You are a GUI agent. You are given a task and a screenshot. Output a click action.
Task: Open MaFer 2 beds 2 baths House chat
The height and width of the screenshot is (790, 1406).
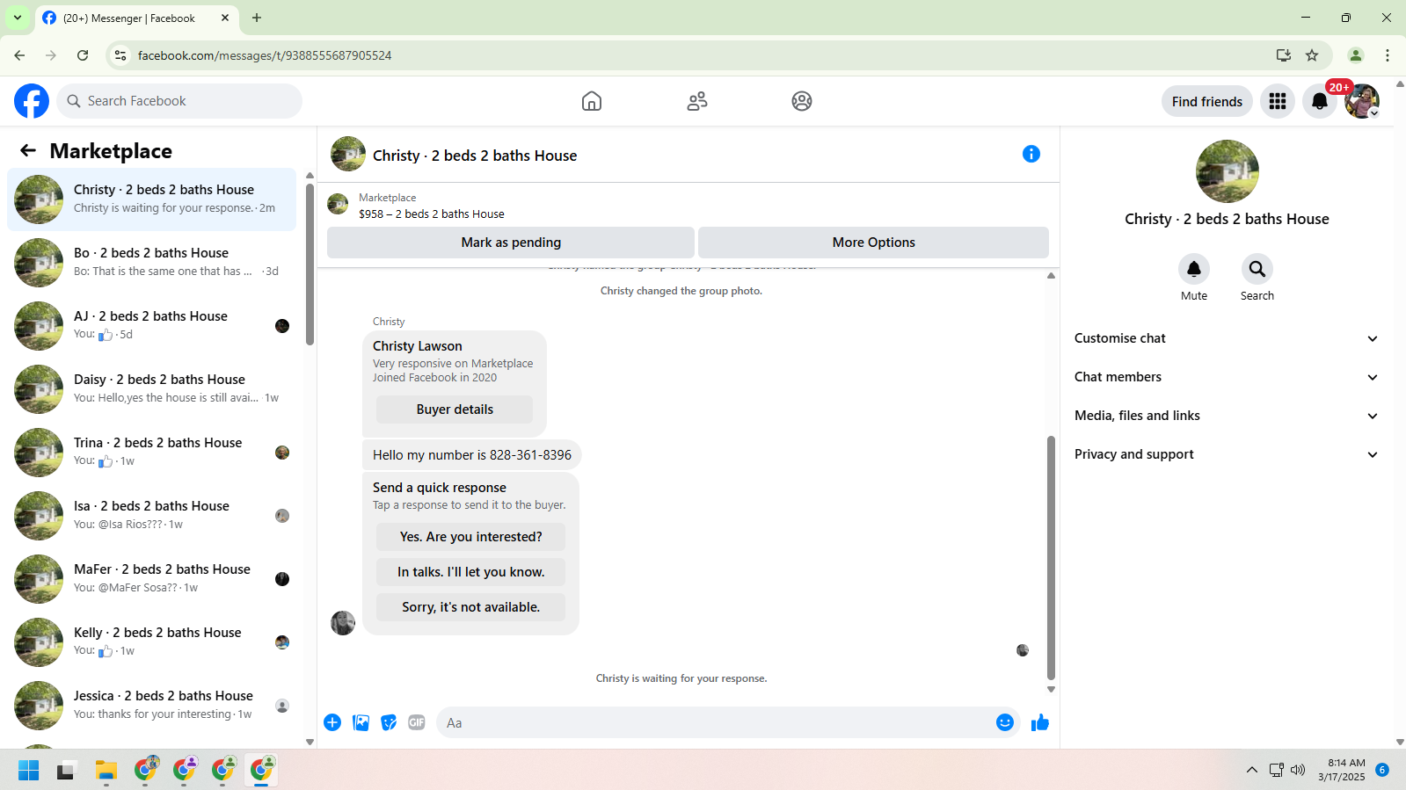(151, 579)
